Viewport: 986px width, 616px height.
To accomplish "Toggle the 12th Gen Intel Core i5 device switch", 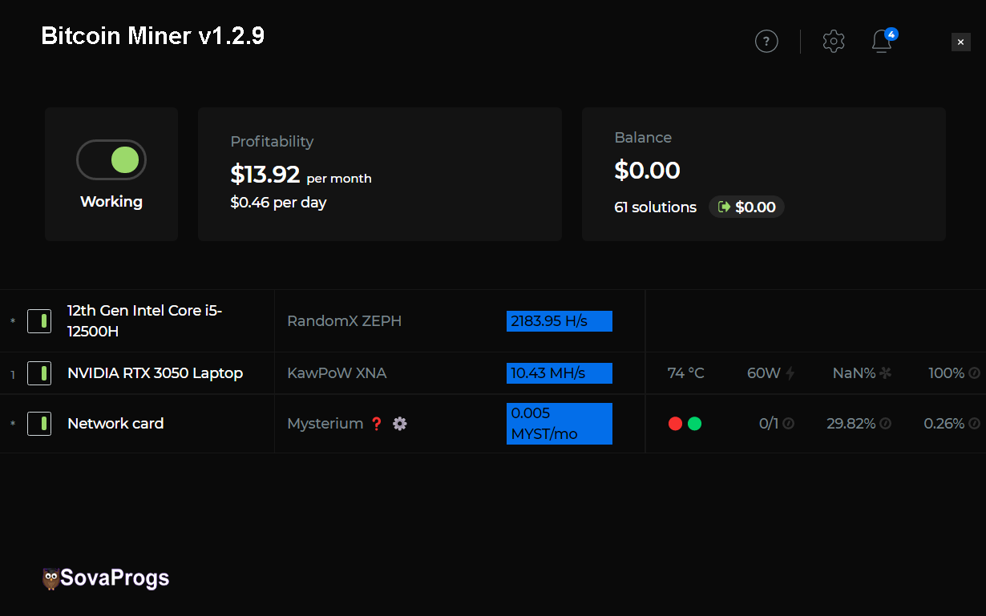I will (x=39, y=321).
